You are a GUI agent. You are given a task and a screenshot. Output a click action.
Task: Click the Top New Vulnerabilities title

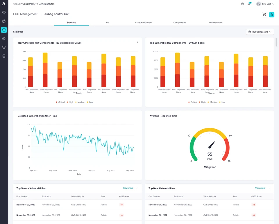point(162,188)
